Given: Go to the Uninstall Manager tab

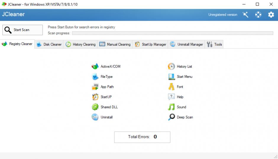Looking at the screenshot, I should (186, 44).
